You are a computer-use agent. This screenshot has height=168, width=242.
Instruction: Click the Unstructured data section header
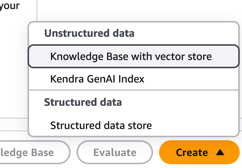[x=89, y=33]
